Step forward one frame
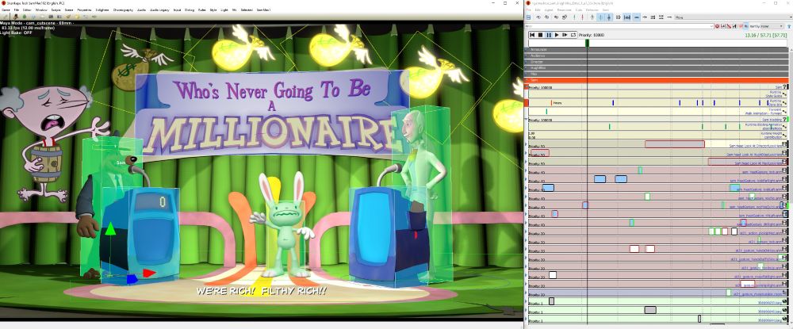The height and width of the screenshot is (329, 793). (565, 35)
